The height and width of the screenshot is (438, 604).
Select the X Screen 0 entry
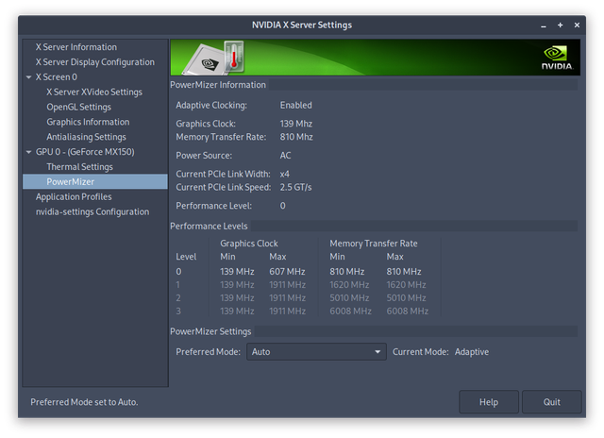click(57, 77)
